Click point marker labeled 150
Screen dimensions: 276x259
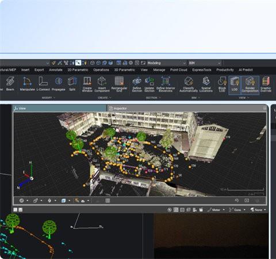[x=190, y=167]
